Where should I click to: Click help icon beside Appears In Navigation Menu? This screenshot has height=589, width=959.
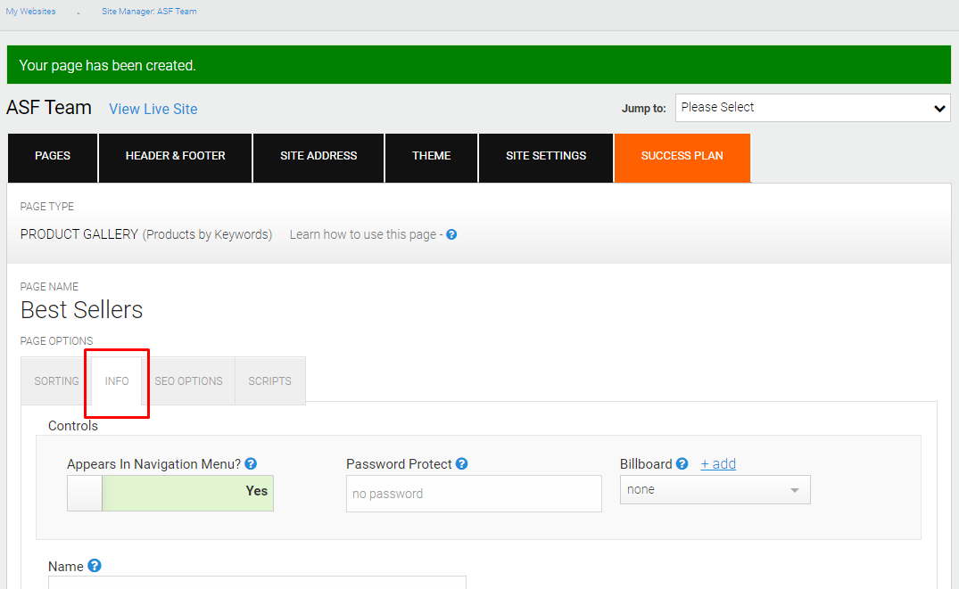(251, 463)
